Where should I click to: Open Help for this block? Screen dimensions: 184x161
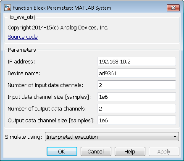[x=130, y=151]
